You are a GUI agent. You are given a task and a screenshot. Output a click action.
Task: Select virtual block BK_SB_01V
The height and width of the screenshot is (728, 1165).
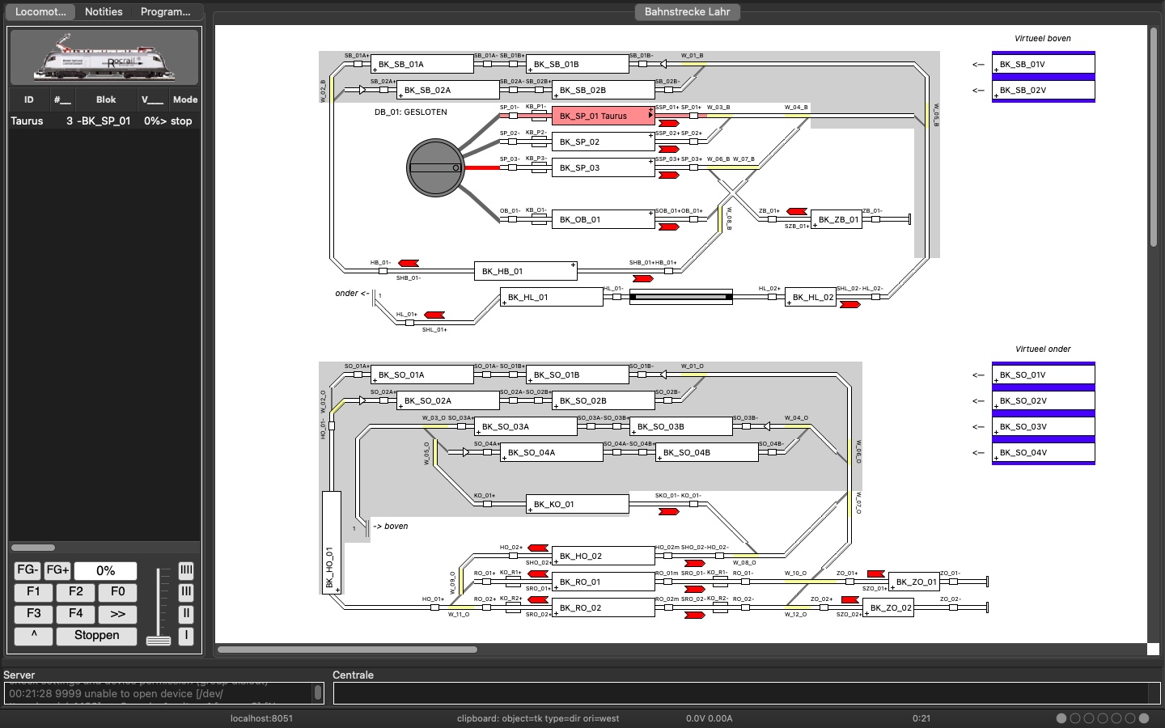(x=1044, y=64)
